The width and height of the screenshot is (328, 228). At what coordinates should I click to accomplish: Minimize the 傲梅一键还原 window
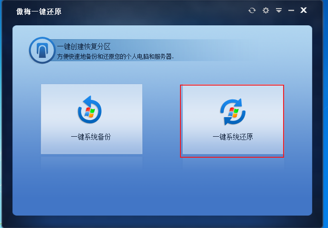291,10
